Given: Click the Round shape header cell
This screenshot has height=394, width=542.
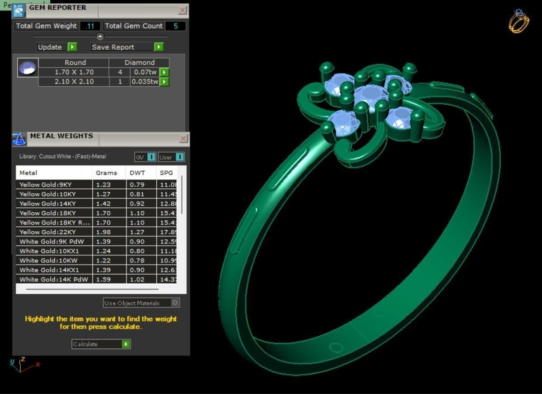Looking at the screenshot, I should click(74, 63).
